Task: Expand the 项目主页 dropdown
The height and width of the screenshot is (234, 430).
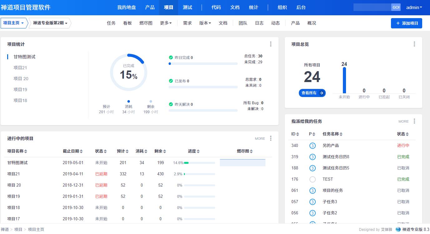Action: [13, 23]
